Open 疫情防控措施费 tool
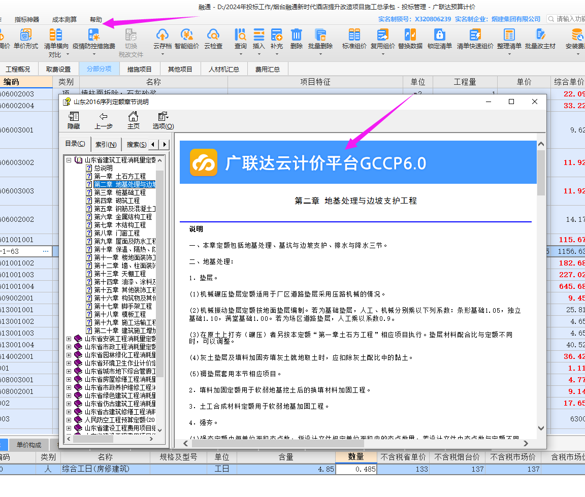The height and width of the screenshot is (497, 585). pyautogui.click(x=93, y=39)
